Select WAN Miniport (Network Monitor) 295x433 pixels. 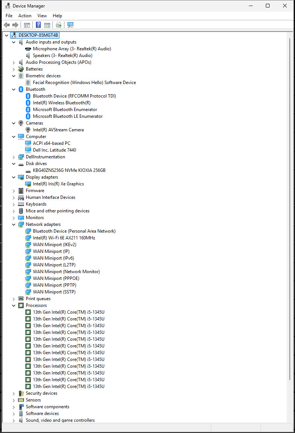66,272
